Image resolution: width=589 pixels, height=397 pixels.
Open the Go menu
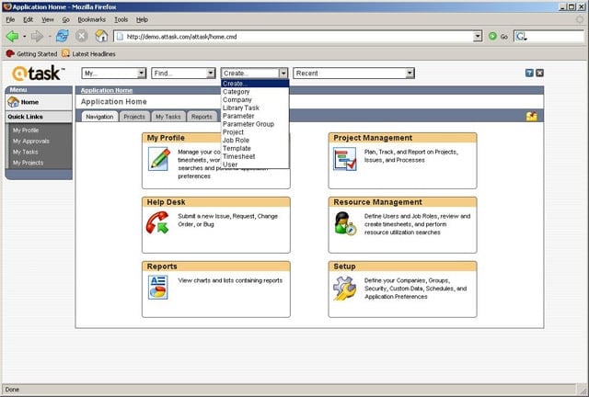tap(65, 19)
